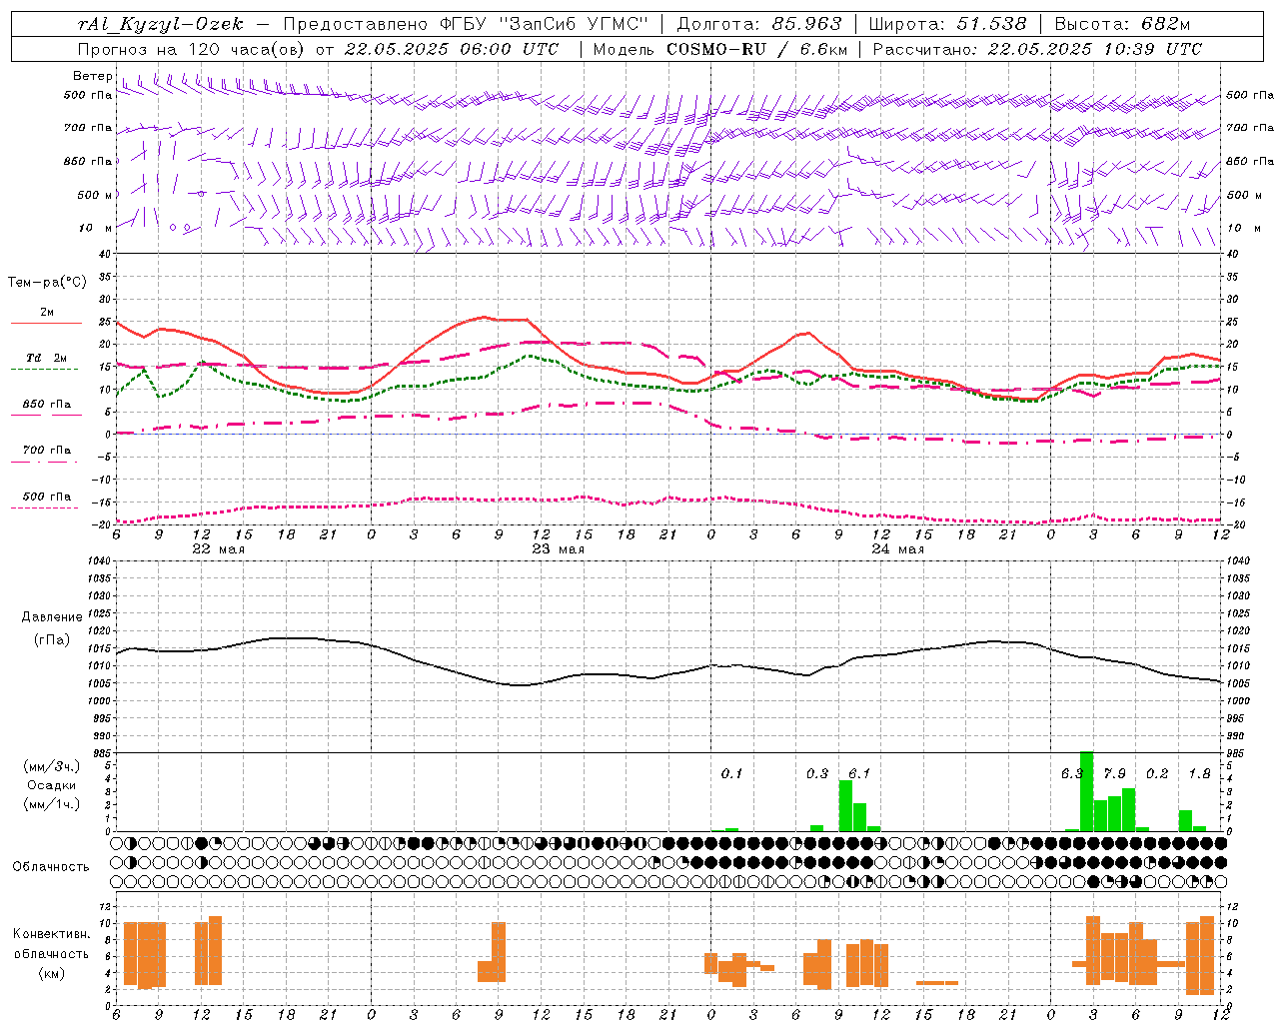This screenshot has height=1023, width=1279.
Task: Click the '700 гПа' temperature legend entry
Action: click(x=47, y=451)
